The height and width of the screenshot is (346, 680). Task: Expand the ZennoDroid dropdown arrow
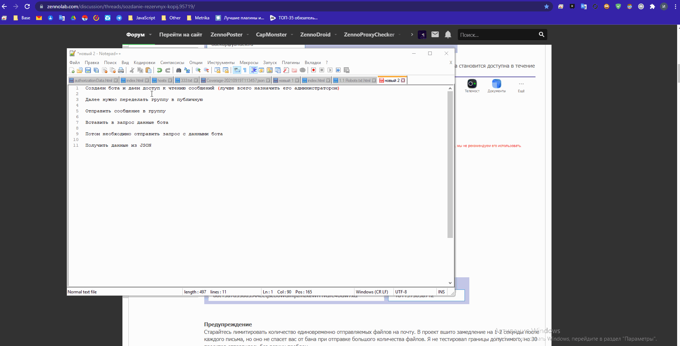click(x=336, y=35)
